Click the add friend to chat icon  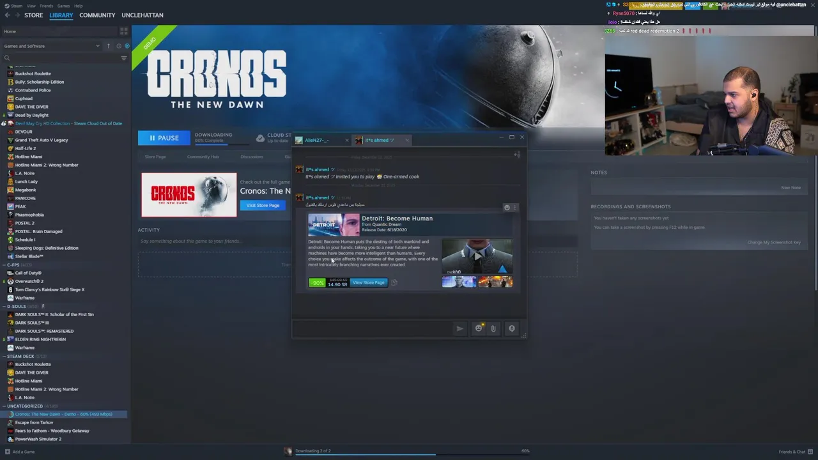(517, 154)
